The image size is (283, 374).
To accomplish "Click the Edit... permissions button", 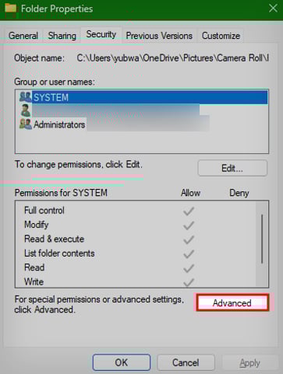I will click(232, 168).
